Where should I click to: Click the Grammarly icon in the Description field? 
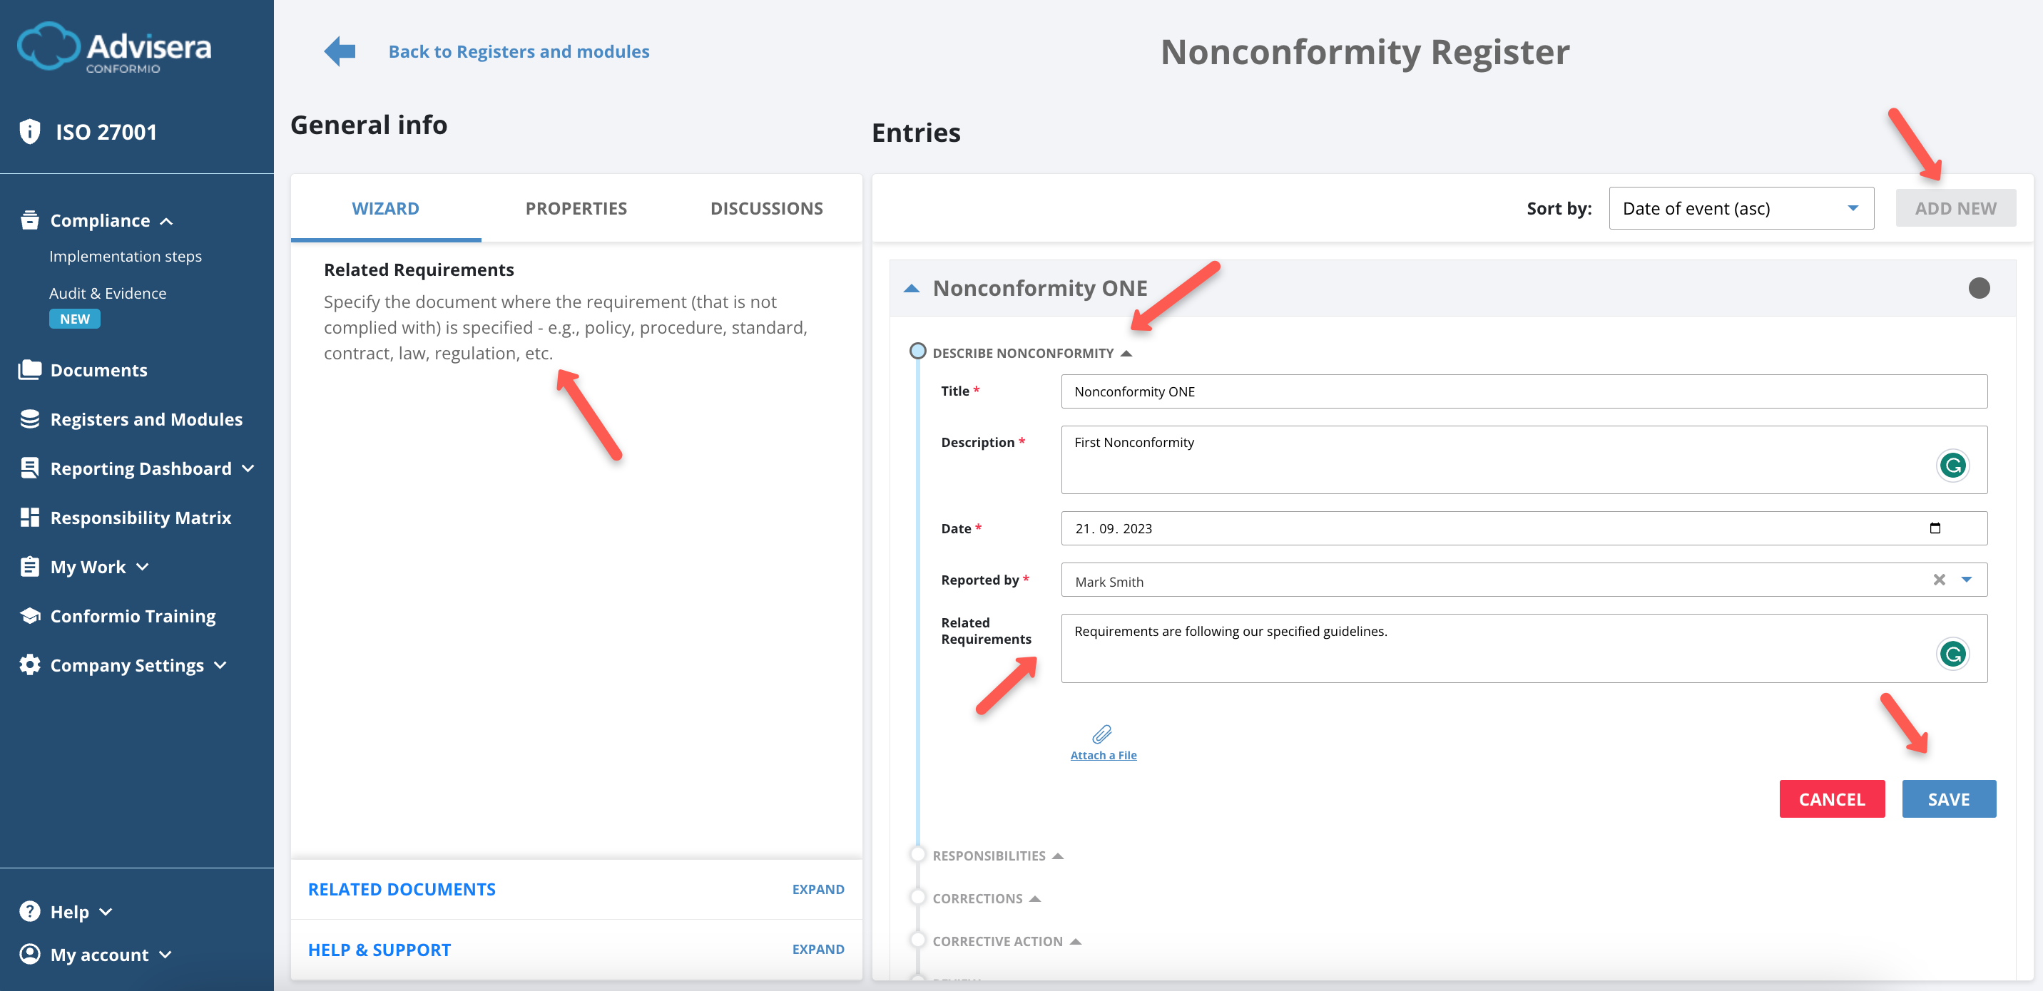click(x=1952, y=466)
